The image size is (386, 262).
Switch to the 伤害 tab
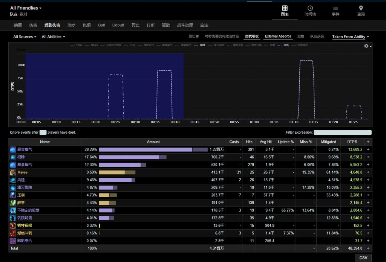point(33,25)
